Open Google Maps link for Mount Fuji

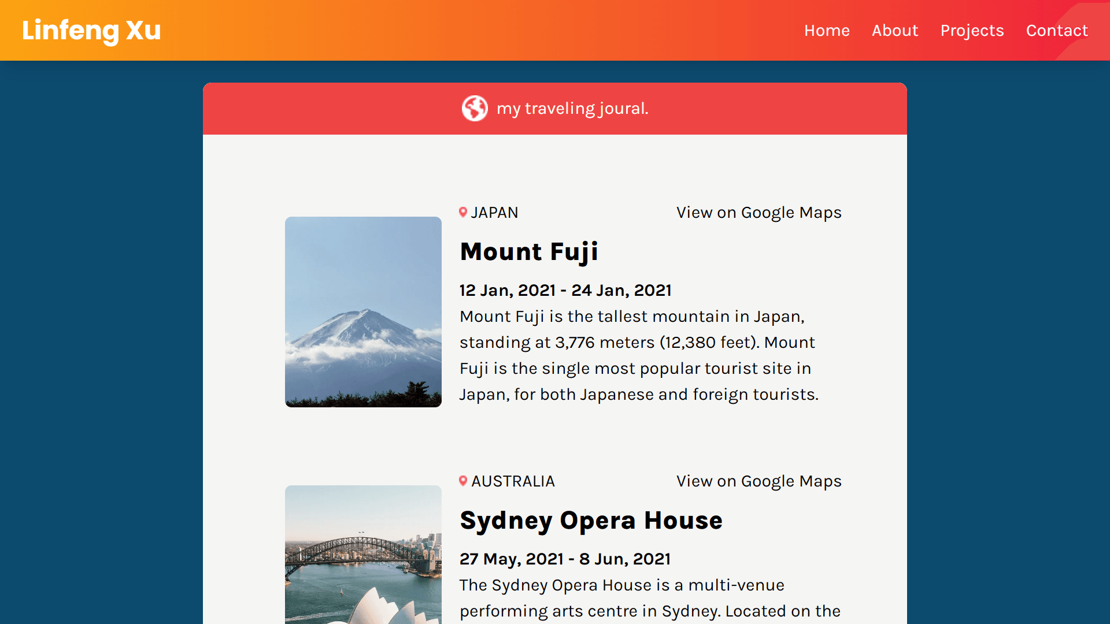758,213
